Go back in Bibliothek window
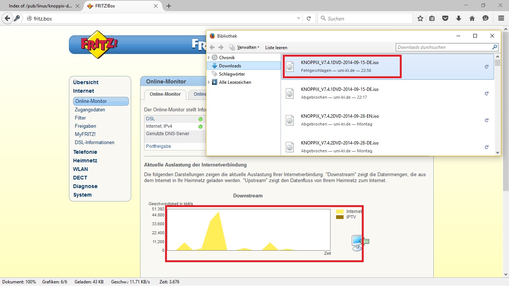This screenshot has width=509, height=286. (x=212, y=47)
